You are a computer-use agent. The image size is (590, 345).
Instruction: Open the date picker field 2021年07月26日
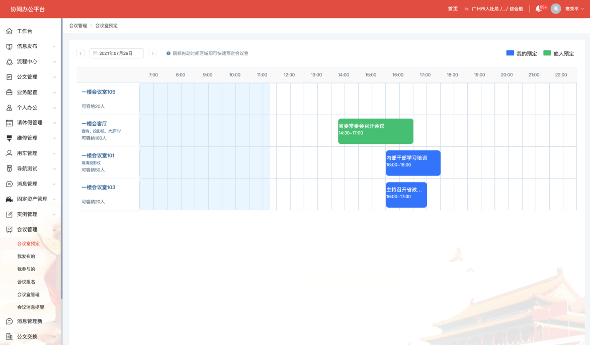point(117,53)
